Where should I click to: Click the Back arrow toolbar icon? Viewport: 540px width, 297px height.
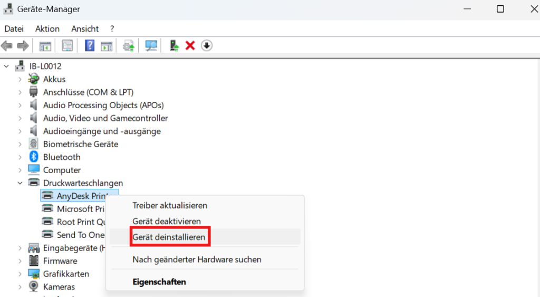[x=7, y=45]
